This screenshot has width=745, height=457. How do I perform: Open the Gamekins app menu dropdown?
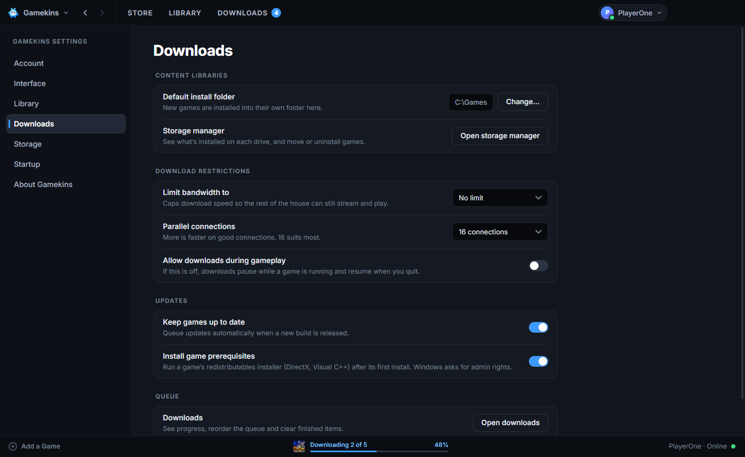[39, 13]
